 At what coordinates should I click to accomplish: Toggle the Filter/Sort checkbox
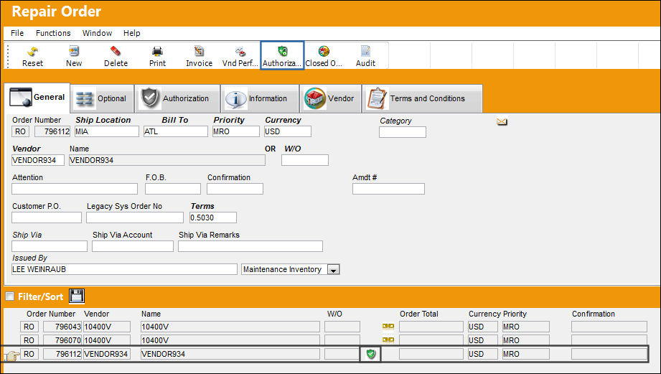pyautogui.click(x=10, y=296)
